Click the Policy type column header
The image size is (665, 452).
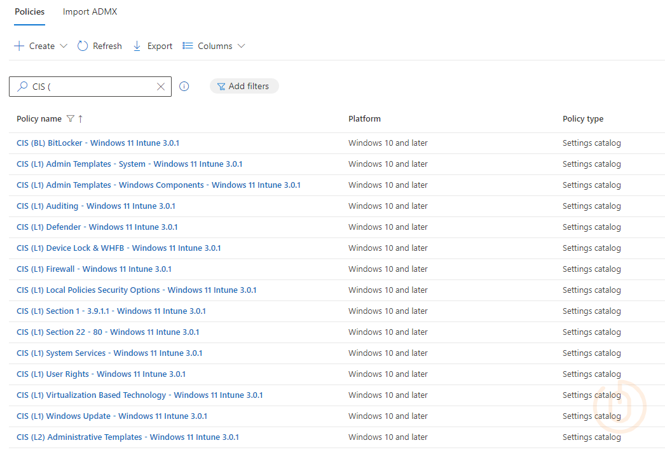(x=582, y=119)
